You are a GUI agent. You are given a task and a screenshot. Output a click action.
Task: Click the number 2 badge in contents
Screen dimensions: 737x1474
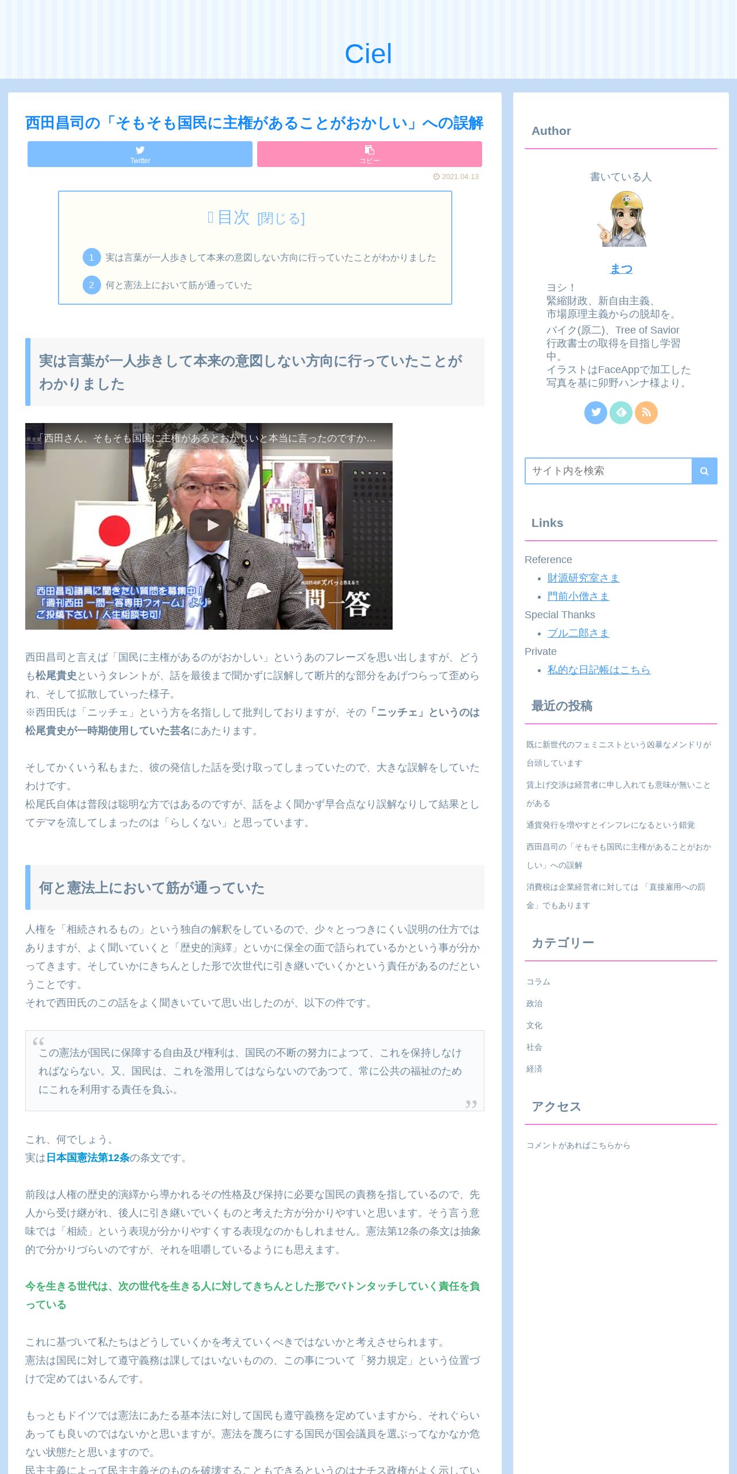[91, 285]
